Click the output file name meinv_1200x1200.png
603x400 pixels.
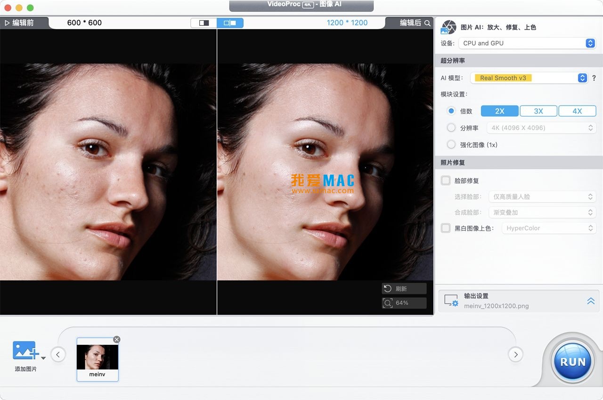[x=496, y=306]
